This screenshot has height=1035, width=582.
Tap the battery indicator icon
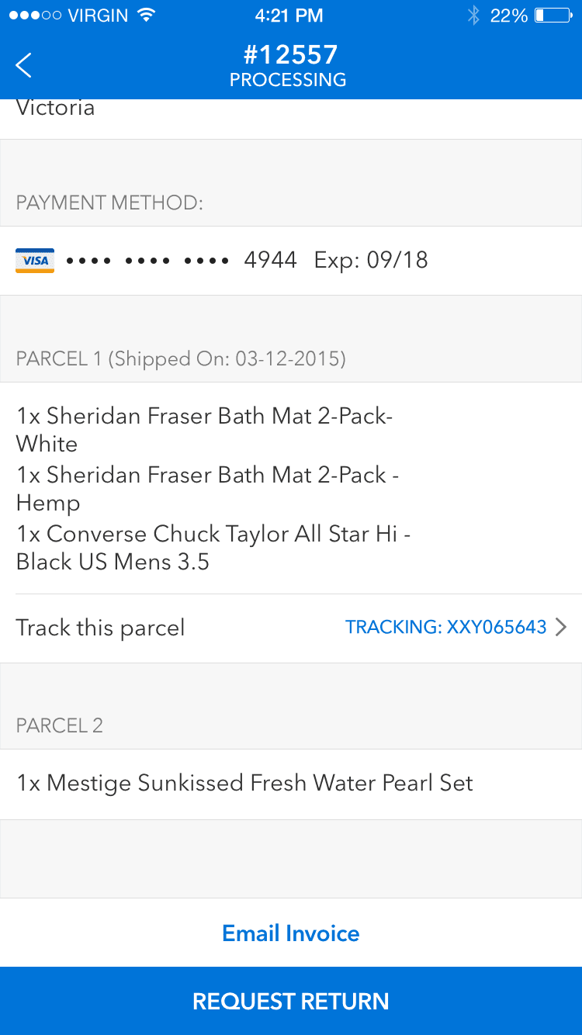coord(553,16)
